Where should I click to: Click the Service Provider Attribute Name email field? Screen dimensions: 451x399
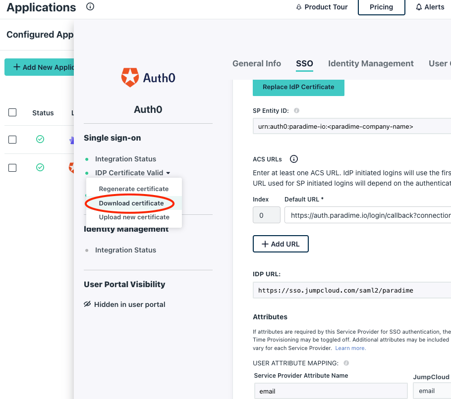click(331, 391)
